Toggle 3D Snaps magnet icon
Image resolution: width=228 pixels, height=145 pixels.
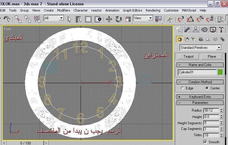(181, 19)
